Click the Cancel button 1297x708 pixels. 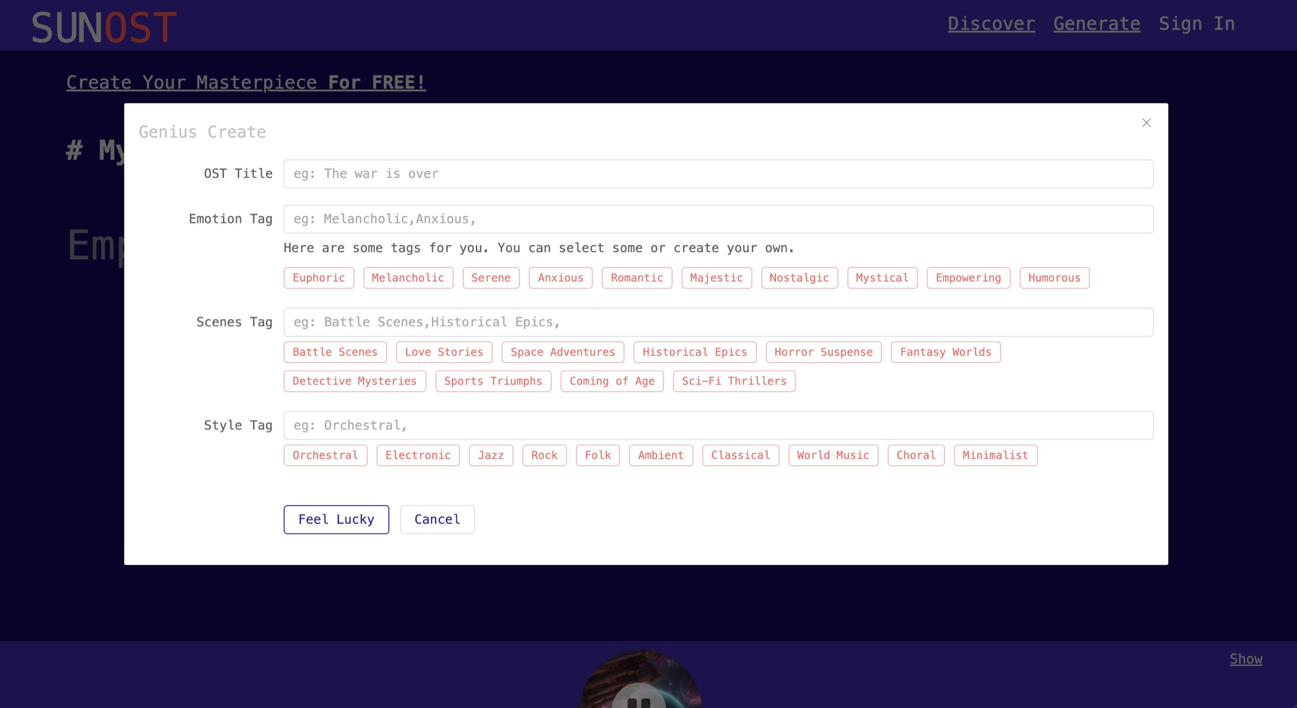pos(437,519)
